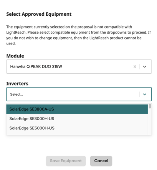Pick the SolarEdge SE5000H-US option

77,128
